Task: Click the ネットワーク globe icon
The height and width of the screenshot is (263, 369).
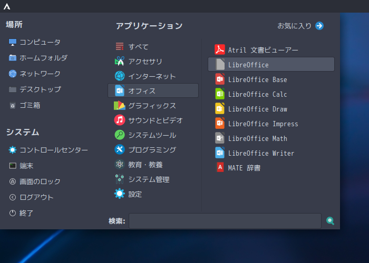Action: (13, 74)
